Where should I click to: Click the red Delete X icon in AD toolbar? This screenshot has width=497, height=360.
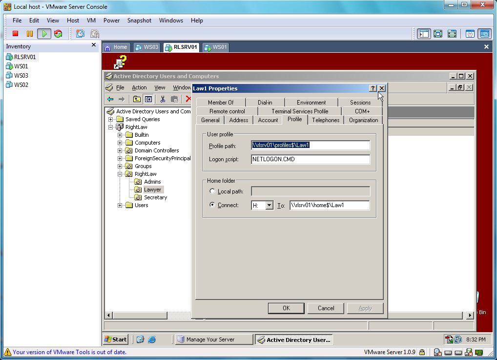188,99
